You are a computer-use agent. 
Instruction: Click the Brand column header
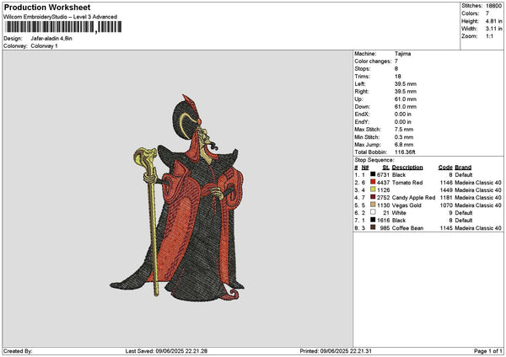tap(463, 168)
